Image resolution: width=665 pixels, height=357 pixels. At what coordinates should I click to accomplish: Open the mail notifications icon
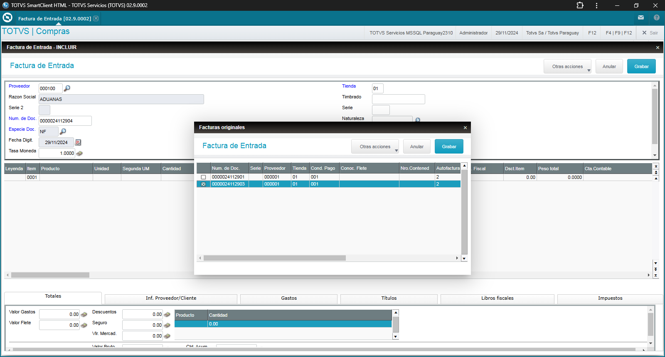[x=641, y=17]
